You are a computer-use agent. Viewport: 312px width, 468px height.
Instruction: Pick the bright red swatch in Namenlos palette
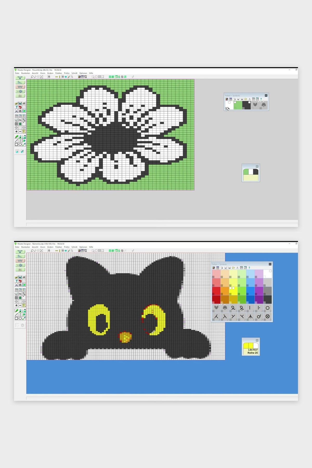click(216, 291)
